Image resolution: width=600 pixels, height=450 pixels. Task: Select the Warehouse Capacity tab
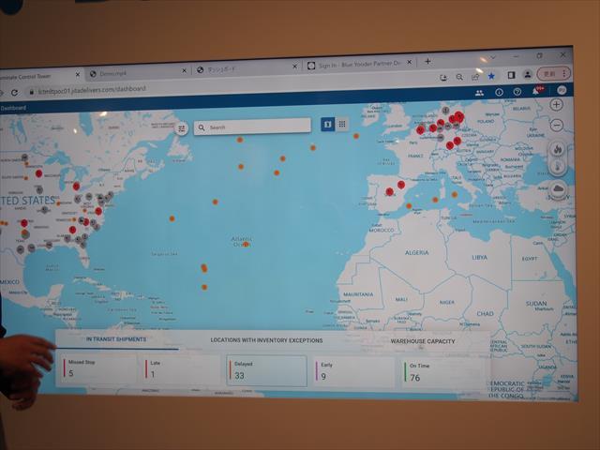[423, 341]
